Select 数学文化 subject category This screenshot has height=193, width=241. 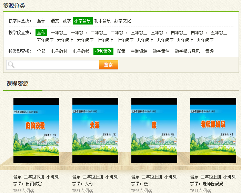[x=123, y=21]
